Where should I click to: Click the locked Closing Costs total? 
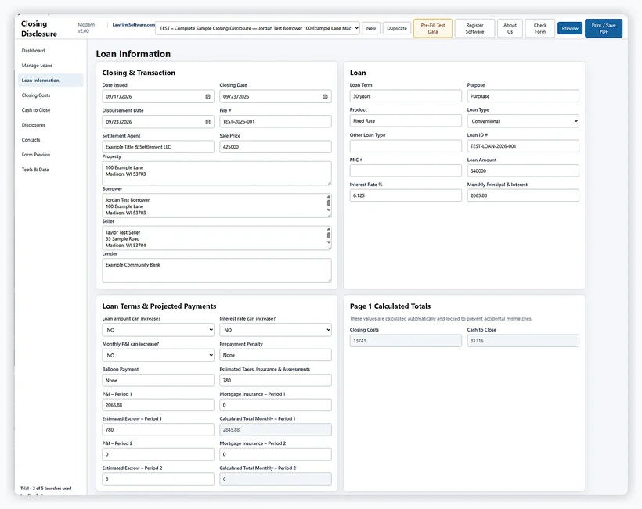(406, 341)
